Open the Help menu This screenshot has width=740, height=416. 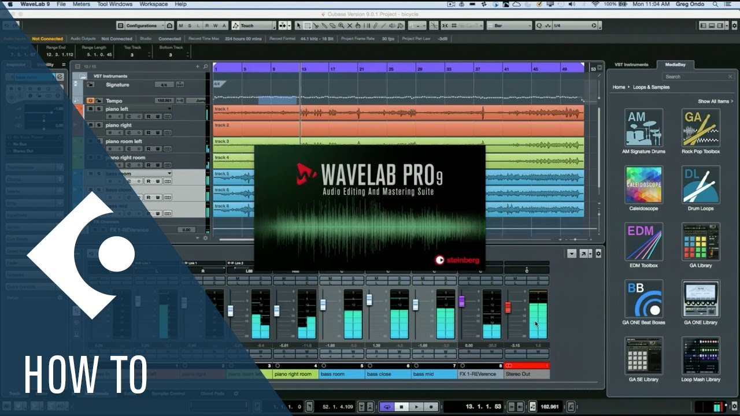tap(180, 4)
